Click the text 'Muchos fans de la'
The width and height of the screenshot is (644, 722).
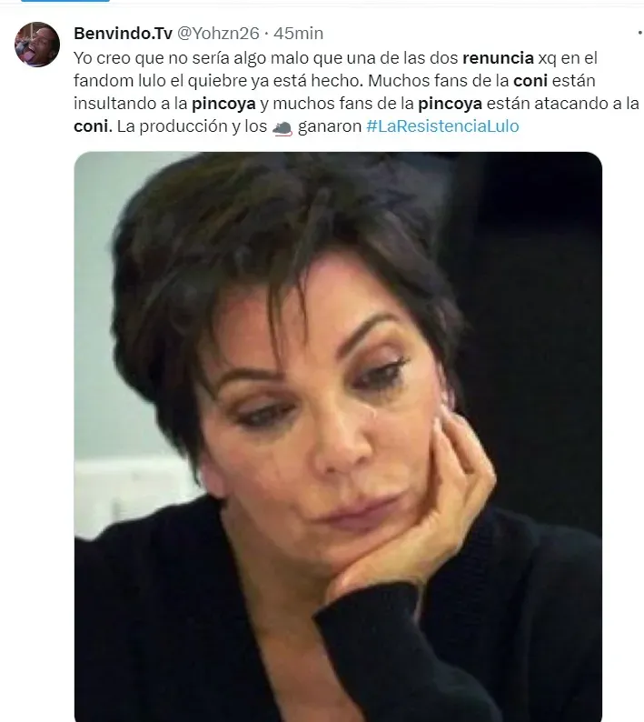click(x=439, y=81)
